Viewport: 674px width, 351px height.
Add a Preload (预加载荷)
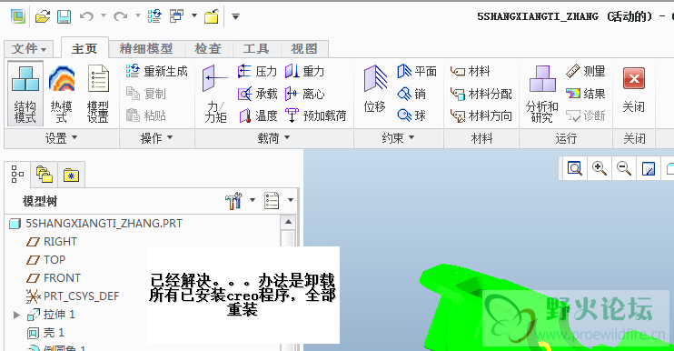tap(316, 115)
